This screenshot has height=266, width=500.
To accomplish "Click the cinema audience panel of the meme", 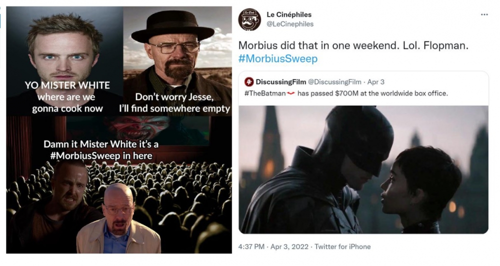I will pyautogui.click(x=119, y=184).
